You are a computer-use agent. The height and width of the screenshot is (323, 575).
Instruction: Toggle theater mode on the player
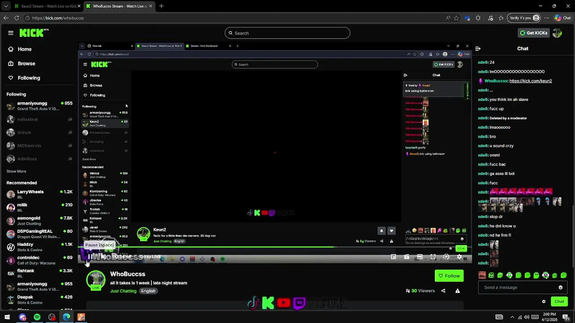click(x=420, y=257)
